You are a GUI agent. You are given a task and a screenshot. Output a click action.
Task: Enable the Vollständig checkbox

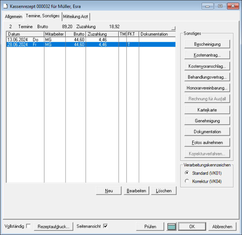pyautogui.click(x=28, y=226)
